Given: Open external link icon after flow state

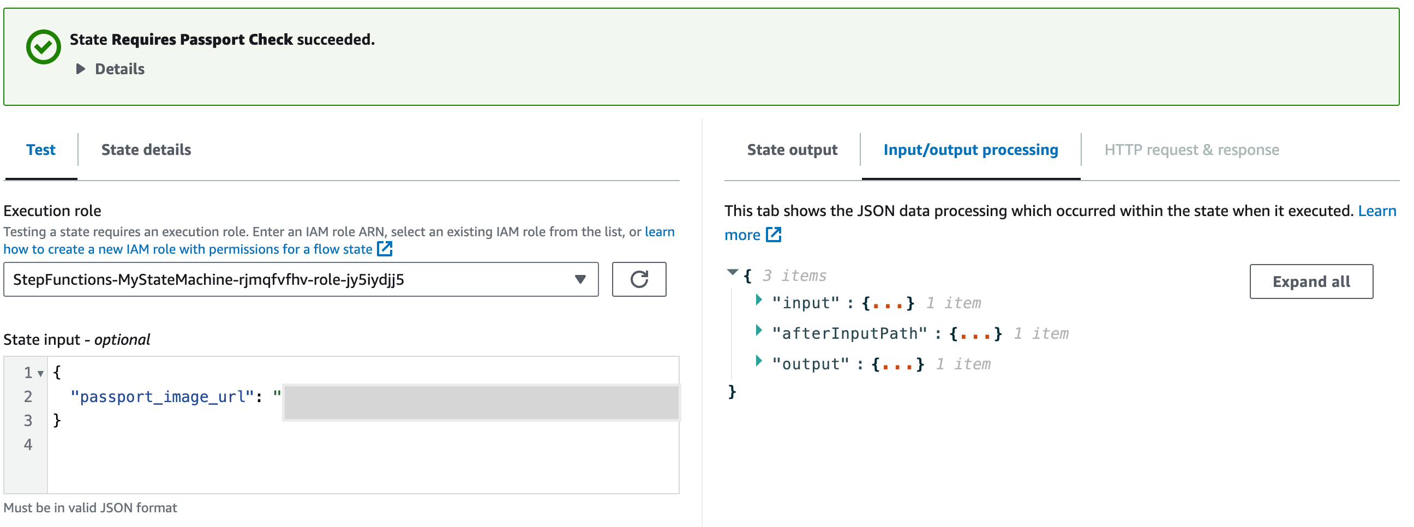Looking at the screenshot, I should coord(385,249).
